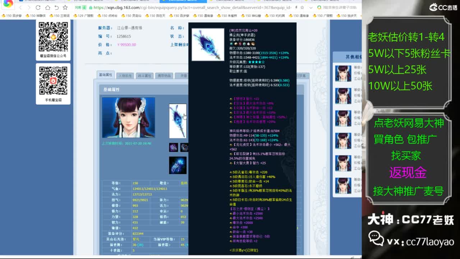Select the glowing blue equipment icon

[178, 165]
